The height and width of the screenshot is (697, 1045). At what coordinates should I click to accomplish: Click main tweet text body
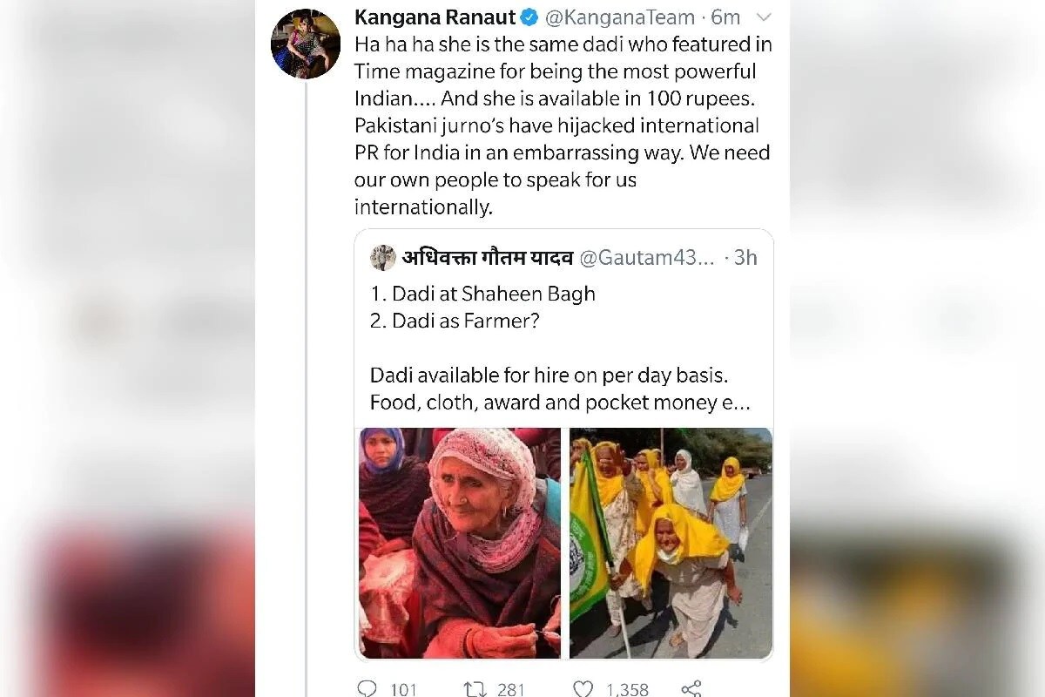[563, 125]
